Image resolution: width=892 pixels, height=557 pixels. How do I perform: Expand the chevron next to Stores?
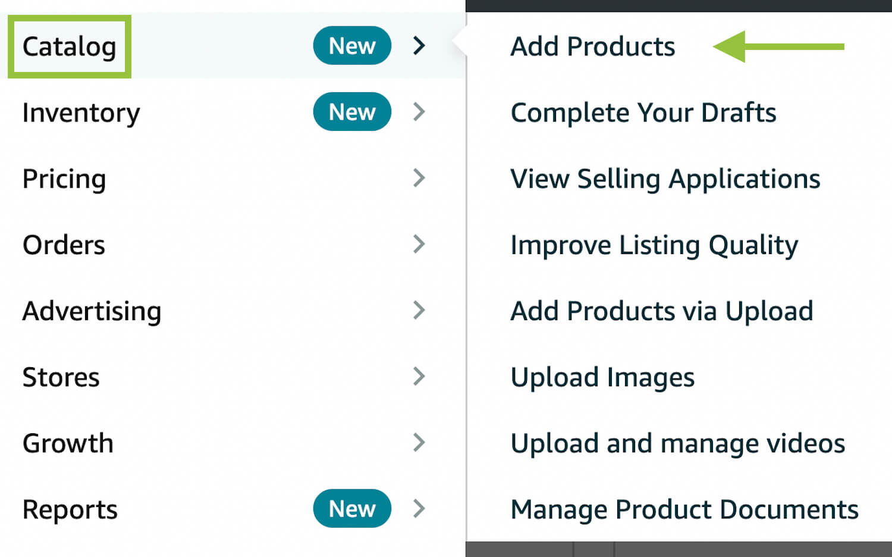pos(419,376)
